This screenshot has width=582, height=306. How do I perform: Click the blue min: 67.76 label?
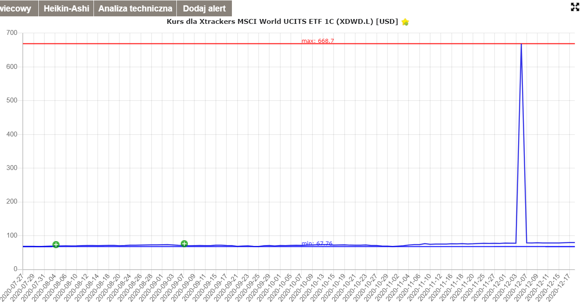click(x=317, y=243)
